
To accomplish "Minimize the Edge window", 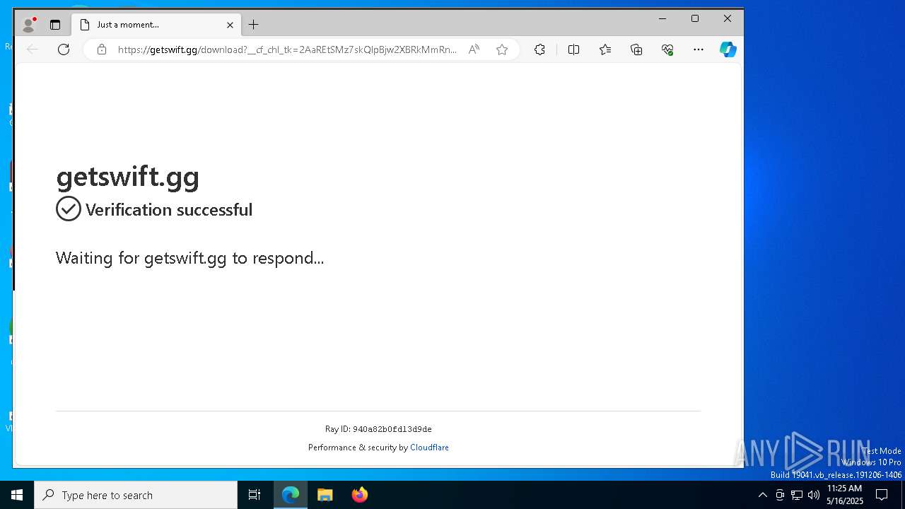I will [662, 19].
